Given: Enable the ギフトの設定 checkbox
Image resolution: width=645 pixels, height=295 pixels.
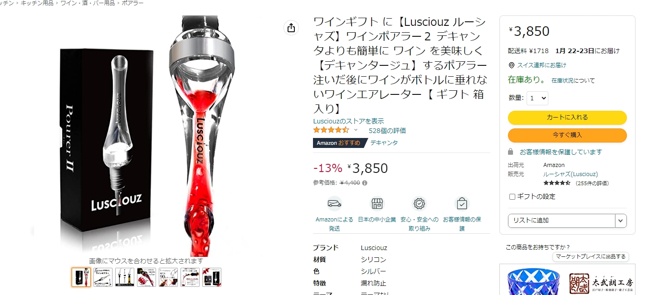Looking at the screenshot, I should [x=512, y=197].
